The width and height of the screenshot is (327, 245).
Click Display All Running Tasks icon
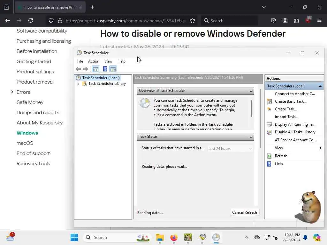270,124
